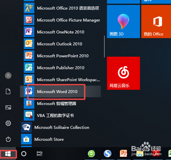Viewport: 171px width, 160px height.
Task: Select Microsoft Publisher 2010 text
Action: click(x=61, y=68)
